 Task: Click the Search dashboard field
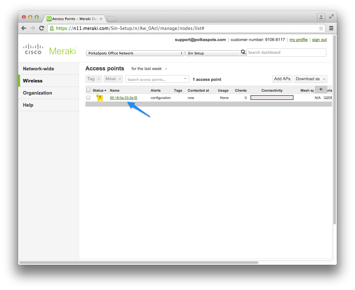[286, 53]
